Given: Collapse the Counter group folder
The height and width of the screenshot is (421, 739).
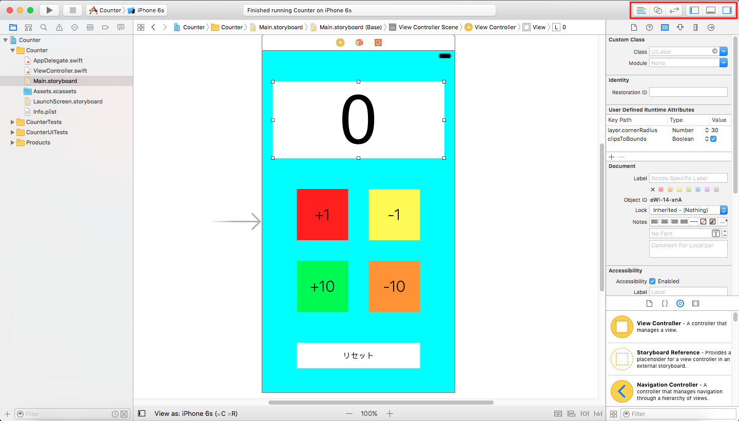Looking at the screenshot, I should 12,50.
